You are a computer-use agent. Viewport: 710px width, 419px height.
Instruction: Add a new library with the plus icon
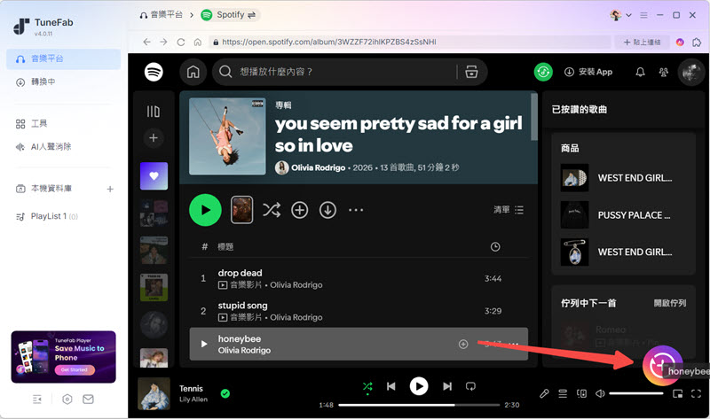(110, 189)
